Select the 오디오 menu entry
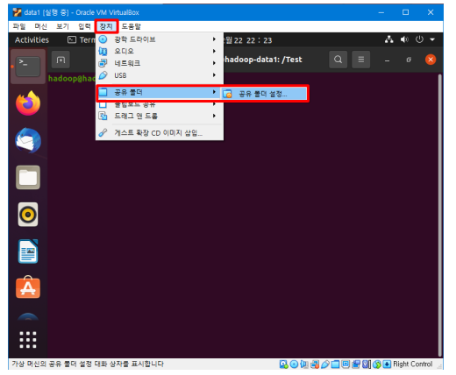456x375 pixels. click(160, 51)
